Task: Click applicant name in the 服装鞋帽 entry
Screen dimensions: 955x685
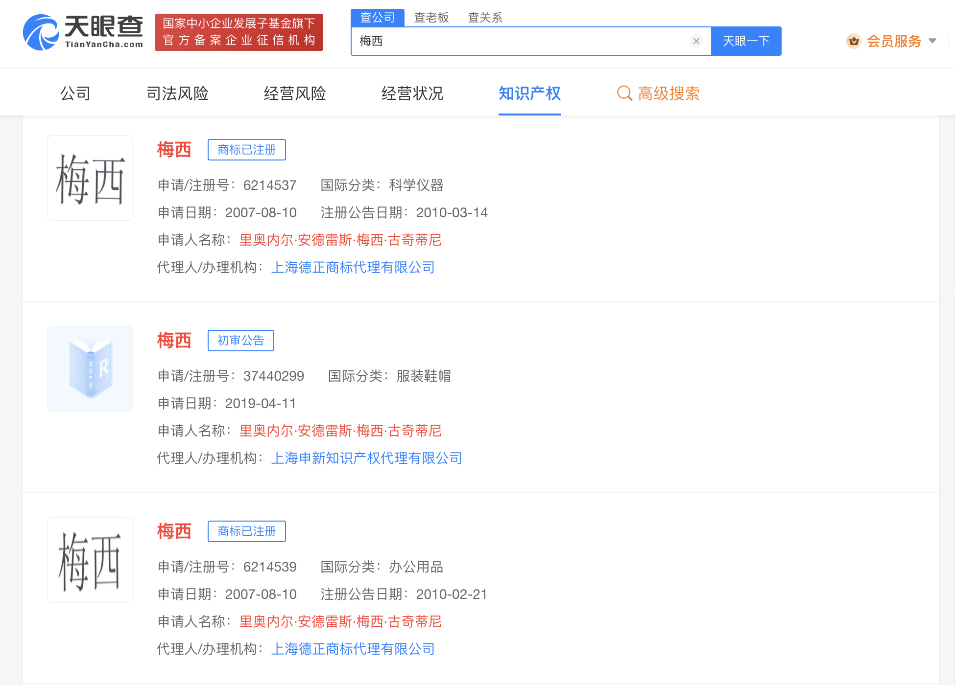Action: coord(340,431)
